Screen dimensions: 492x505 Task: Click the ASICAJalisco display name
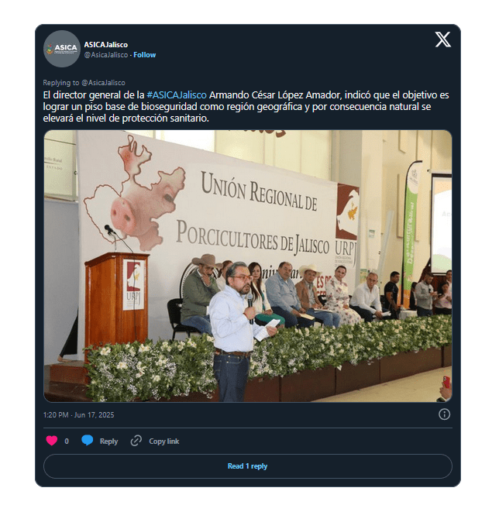[105, 44]
